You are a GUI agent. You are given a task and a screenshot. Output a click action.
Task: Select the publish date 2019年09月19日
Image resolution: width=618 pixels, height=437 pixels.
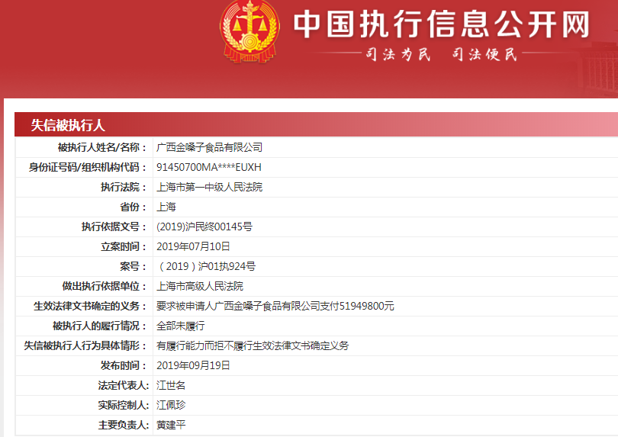(193, 365)
